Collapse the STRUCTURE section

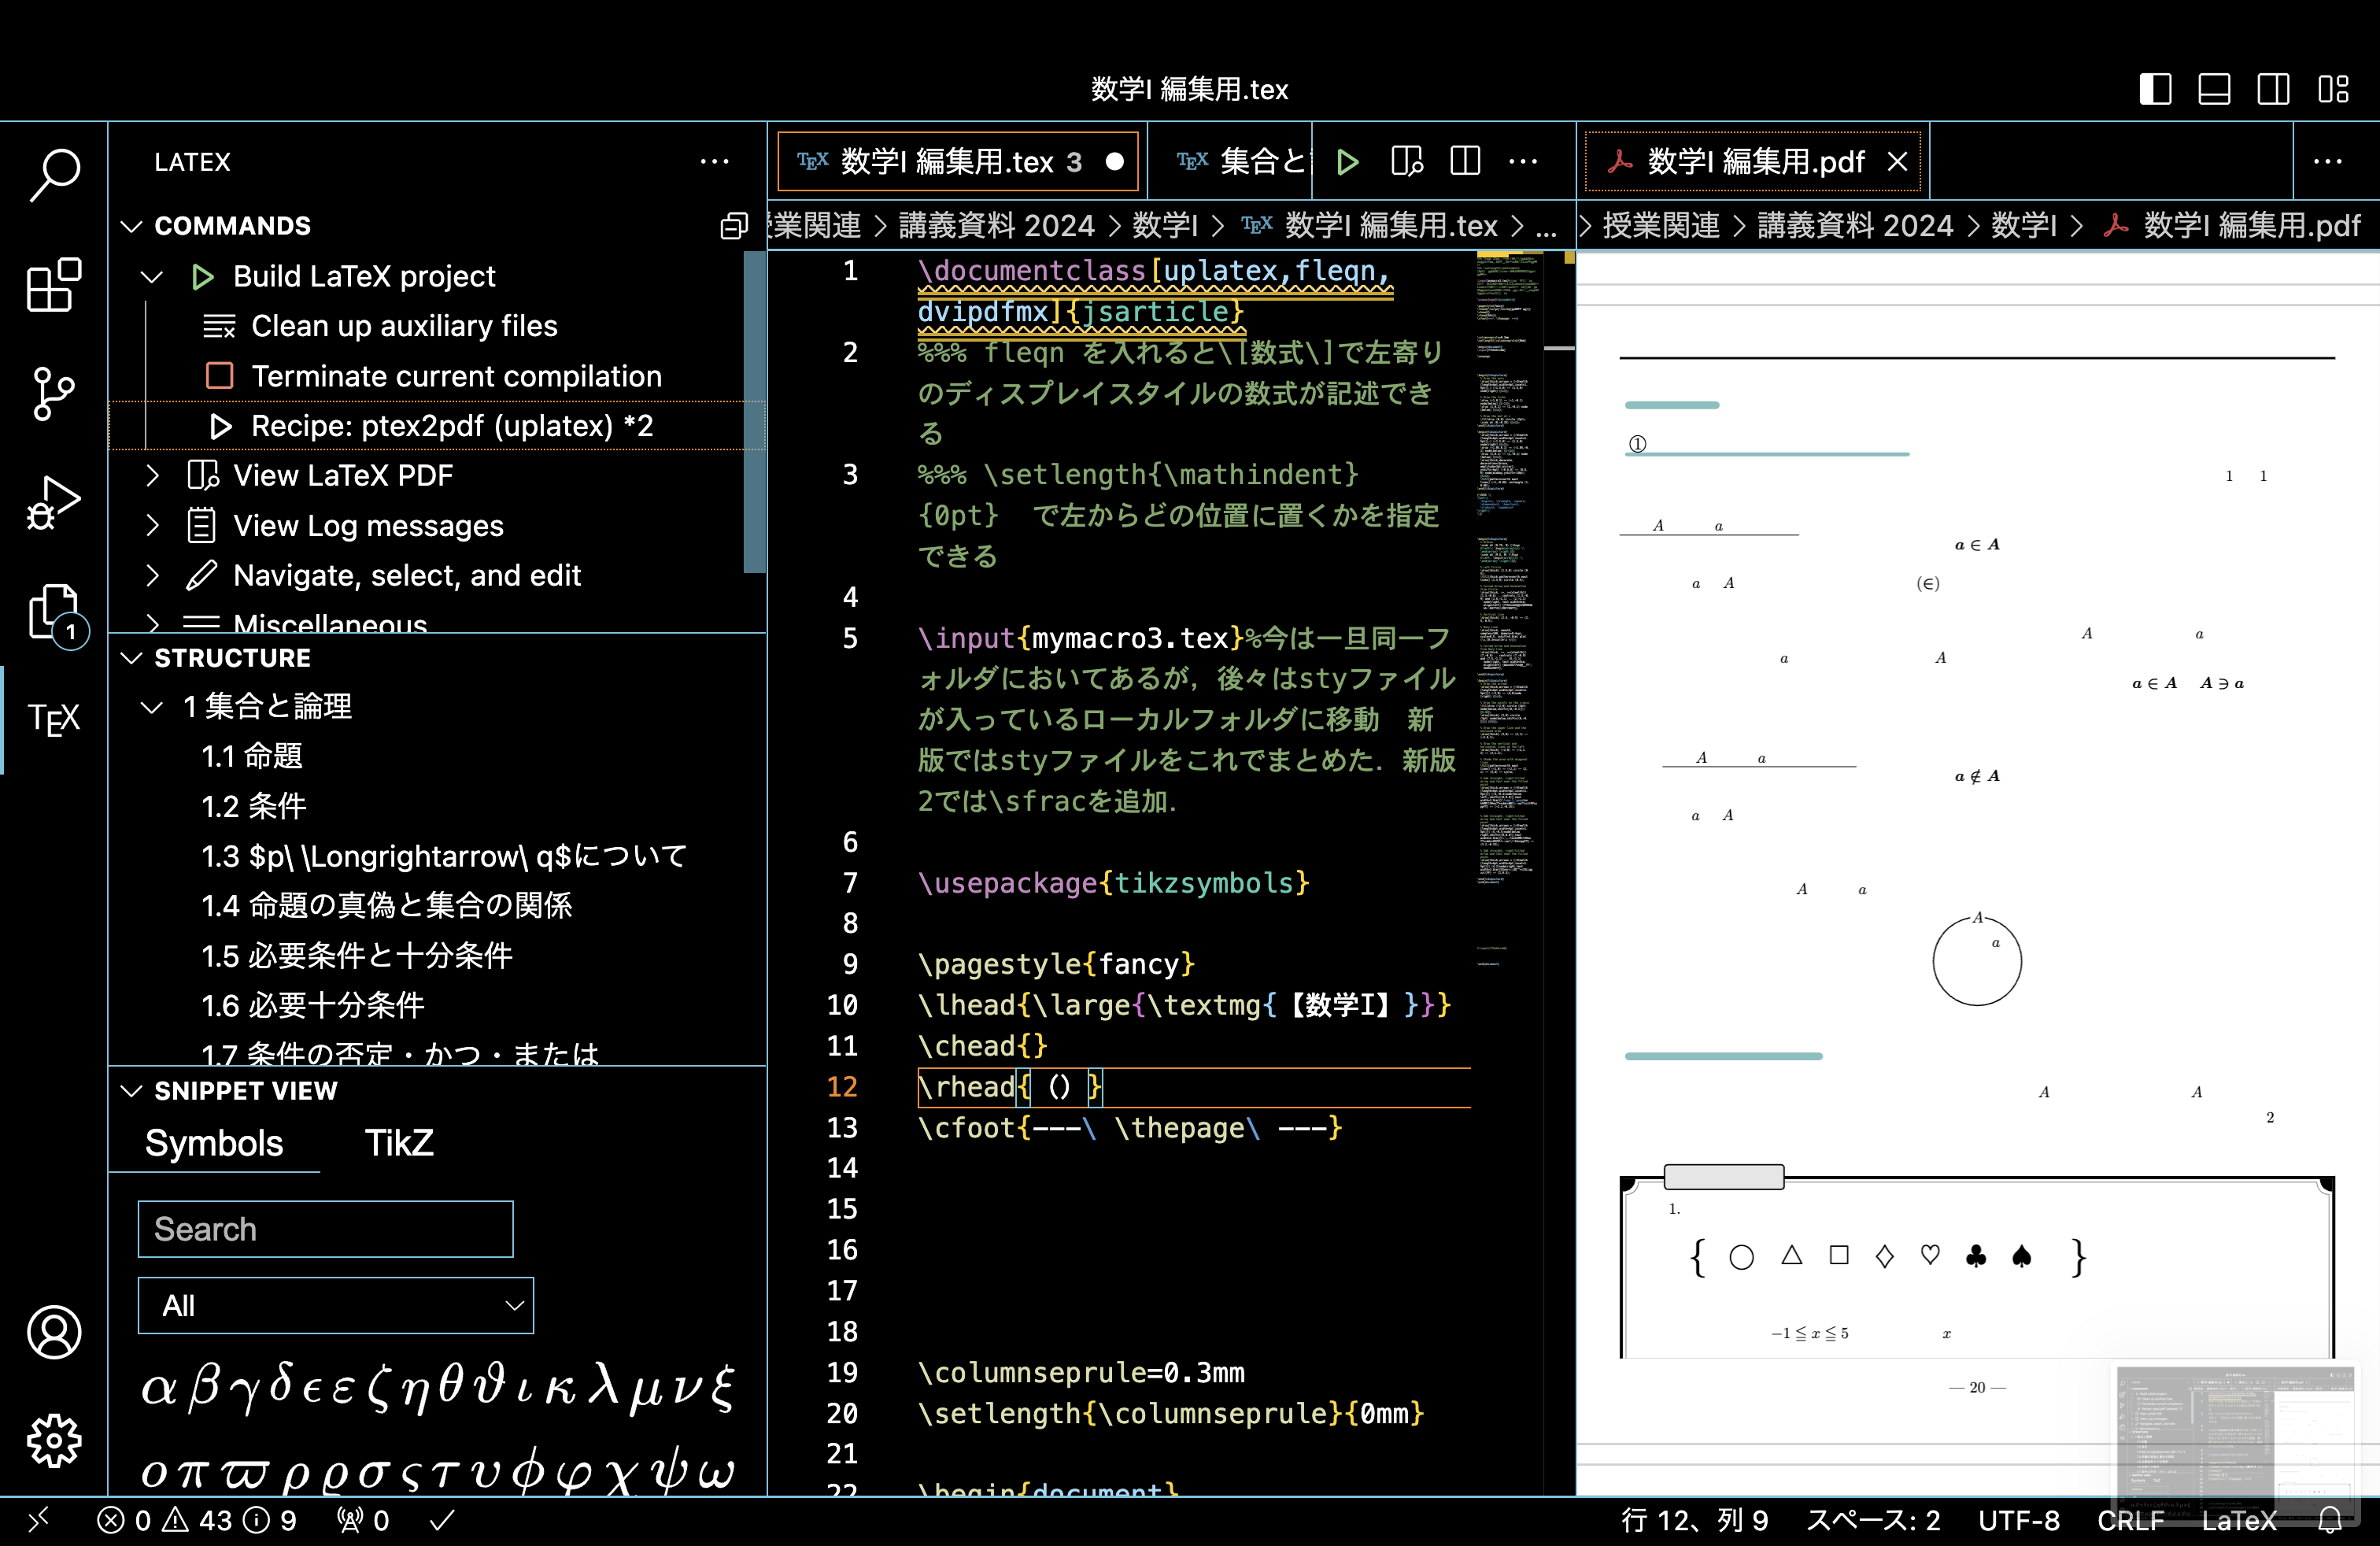tap(131, 658)
